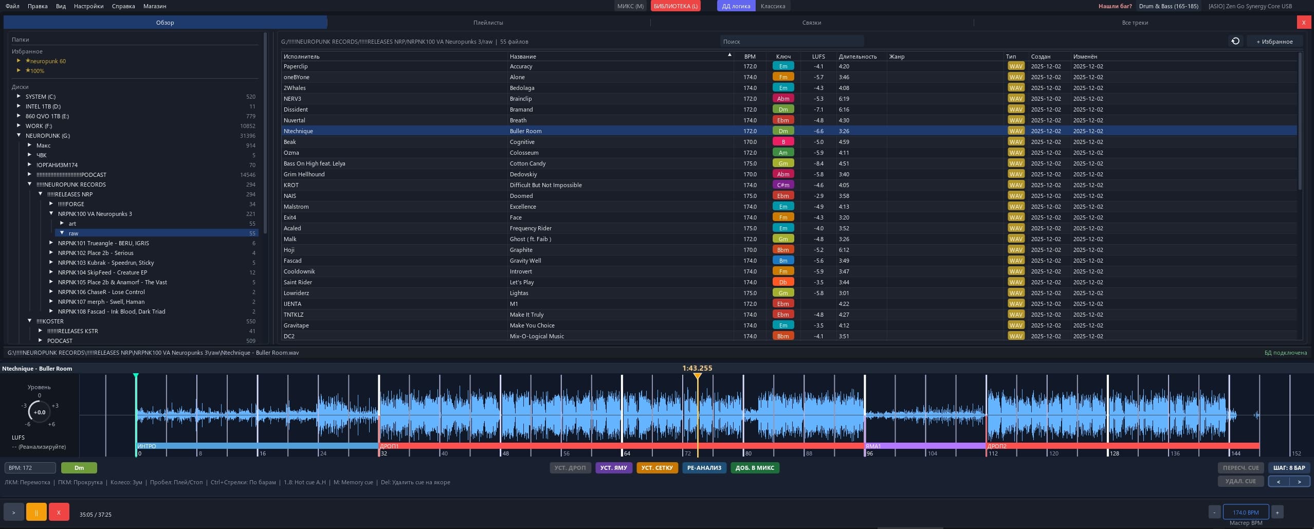
Task: Open the Настройки menu
Action: [x=88, y=6]
